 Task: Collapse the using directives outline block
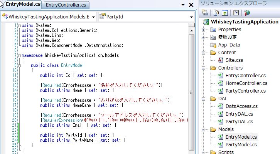pyautogui.click(x=19, y=26)
